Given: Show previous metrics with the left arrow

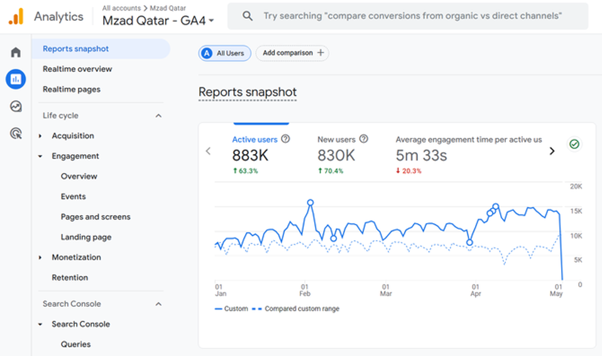Looking at the screenshot, I should click(208, 151).
